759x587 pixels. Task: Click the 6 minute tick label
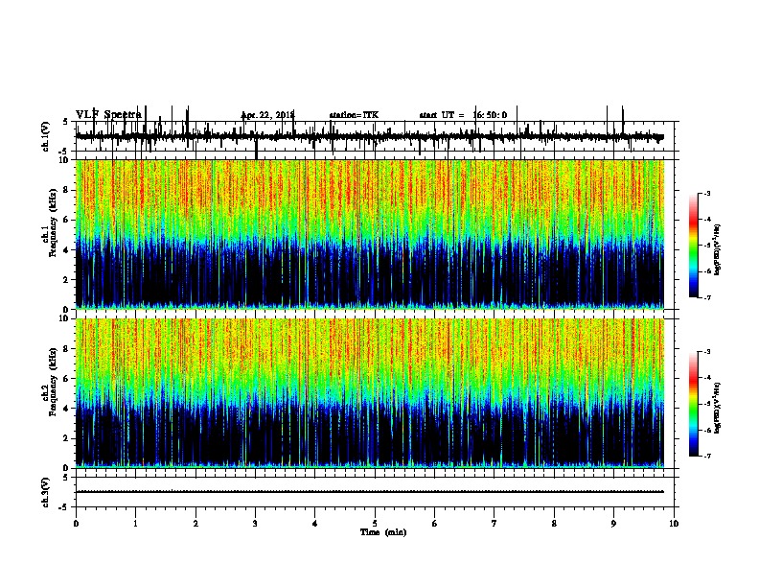pos(435,524)
